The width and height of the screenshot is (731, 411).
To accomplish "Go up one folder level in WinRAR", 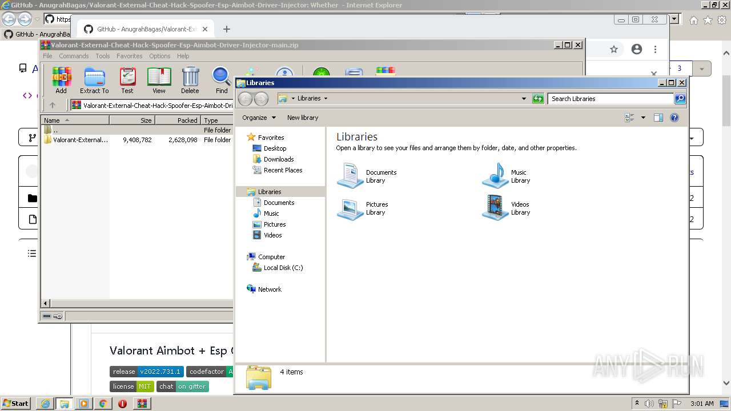I will click(53, 105).
